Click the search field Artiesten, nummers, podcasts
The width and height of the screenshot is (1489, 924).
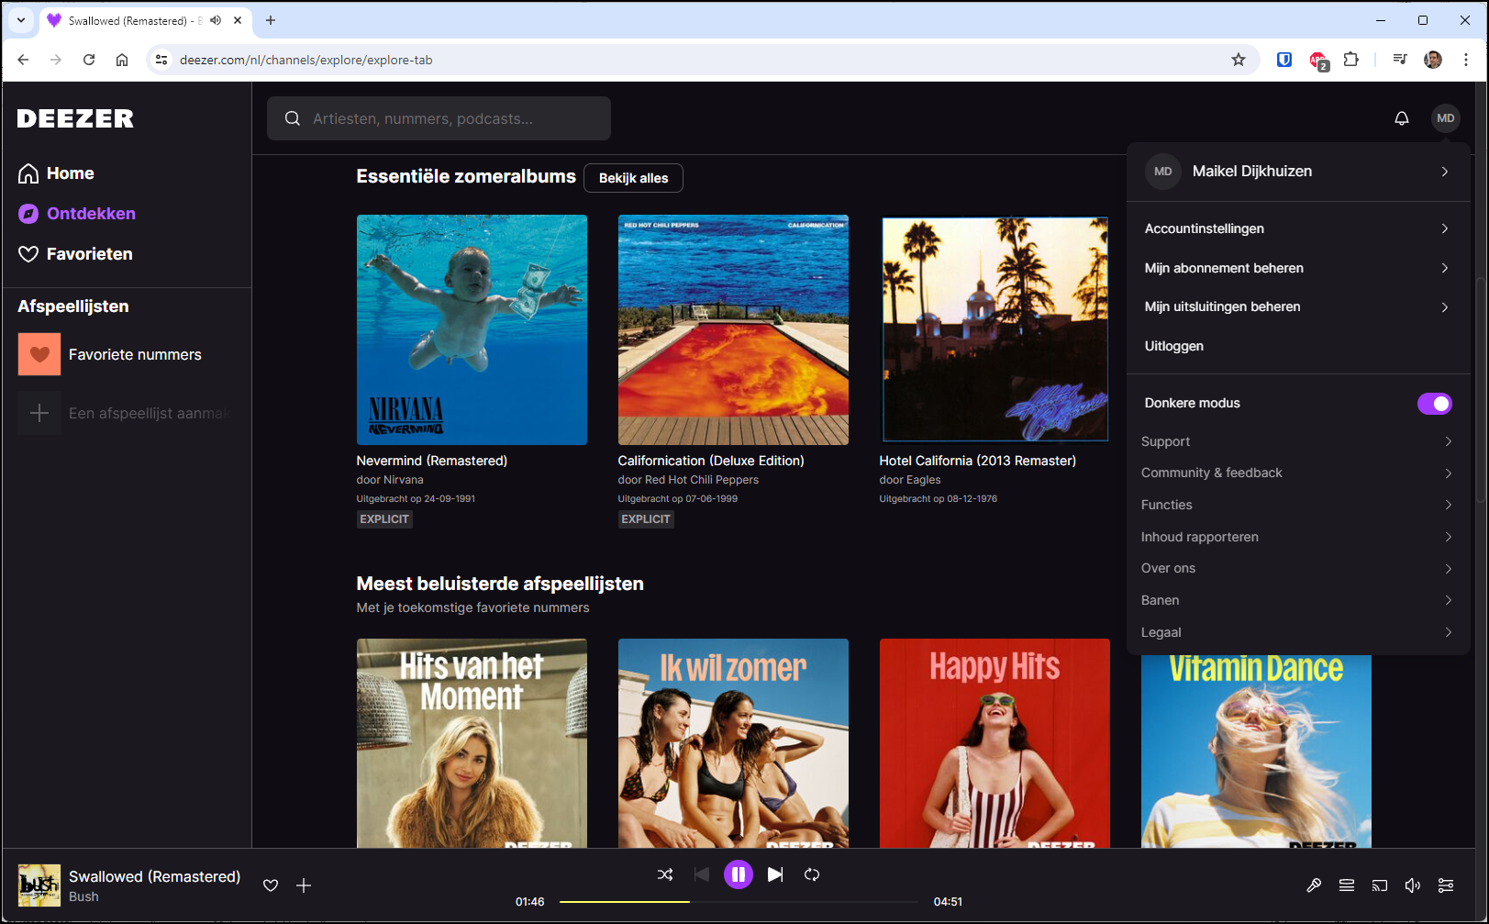(x=439, y=118)
